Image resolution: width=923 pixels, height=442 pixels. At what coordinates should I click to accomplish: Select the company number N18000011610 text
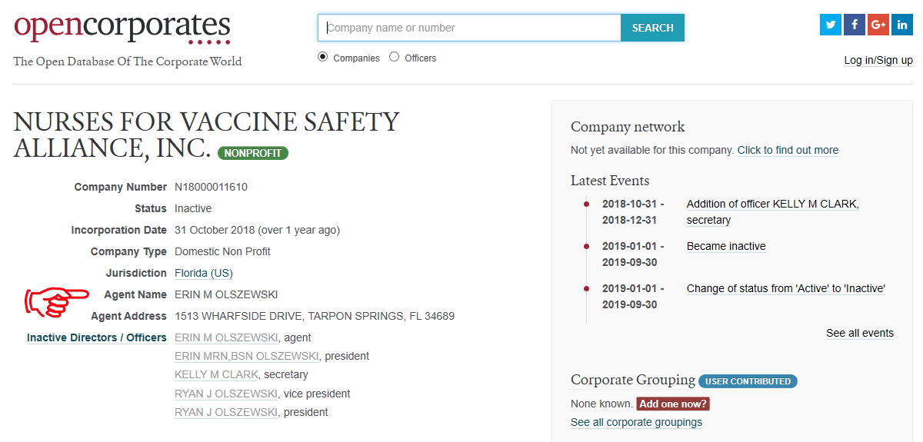coord(211,187)
